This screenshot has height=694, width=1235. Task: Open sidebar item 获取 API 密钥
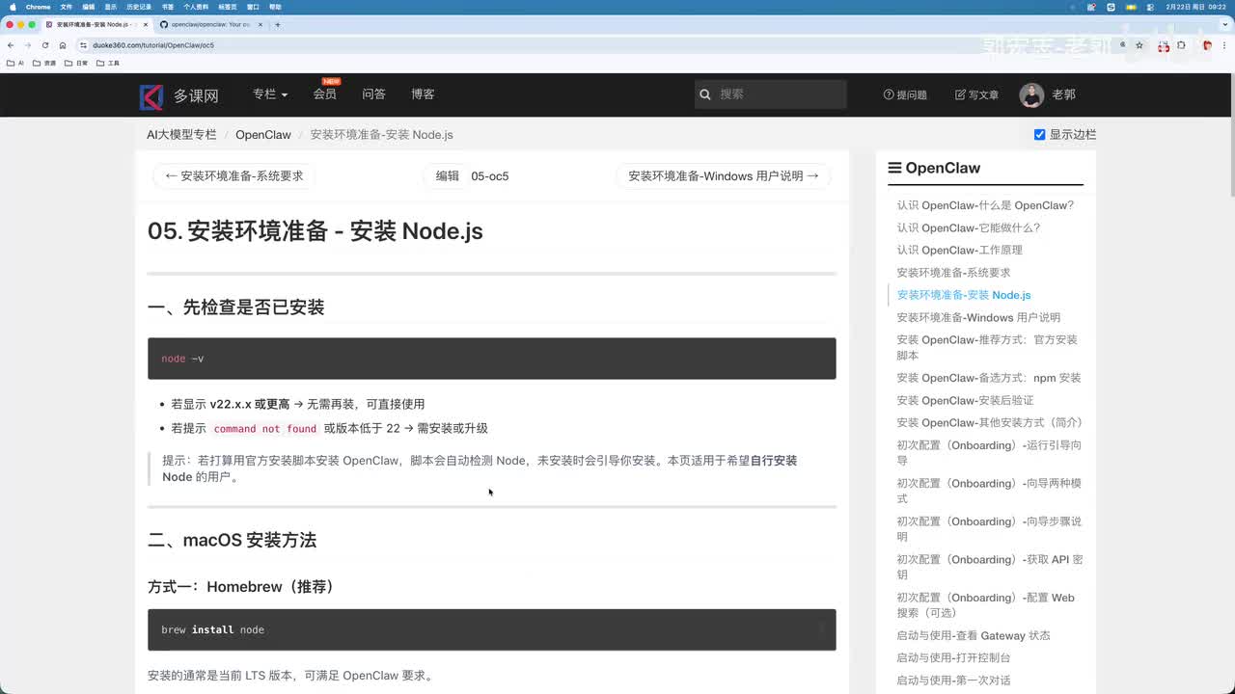point(990,567)
